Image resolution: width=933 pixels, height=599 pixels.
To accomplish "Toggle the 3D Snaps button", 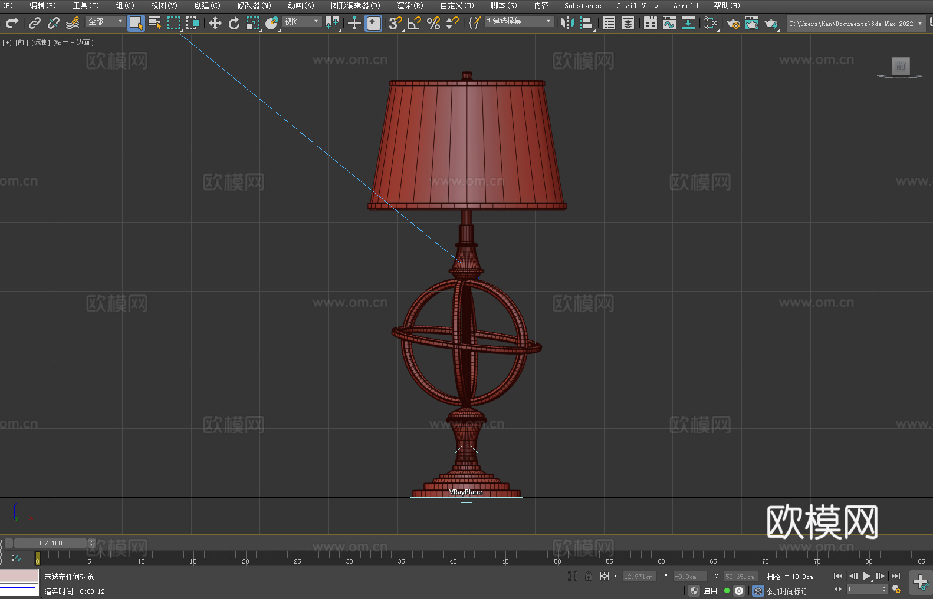I will pyautogui.click(x=395, y=23).
